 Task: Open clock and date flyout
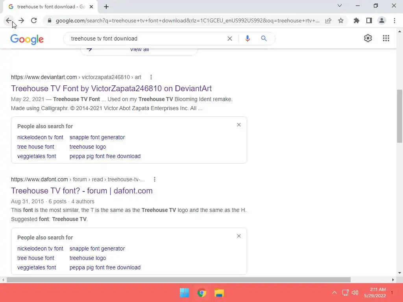375,293
